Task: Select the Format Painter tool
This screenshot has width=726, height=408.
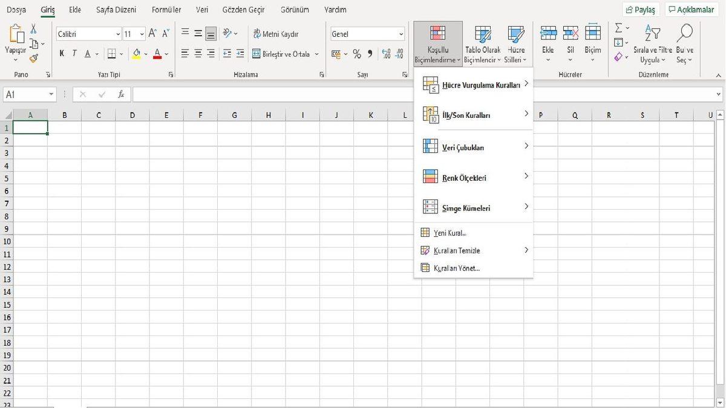Action: [x=34, y=58]
